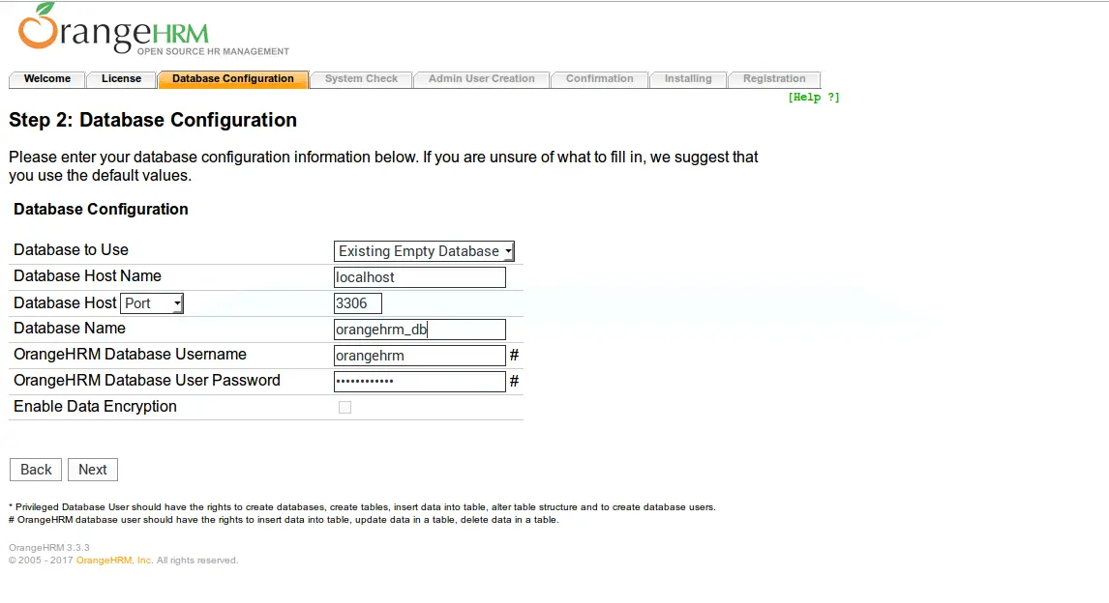
Task: Open the Welcome tab
Action: [47, 79]
